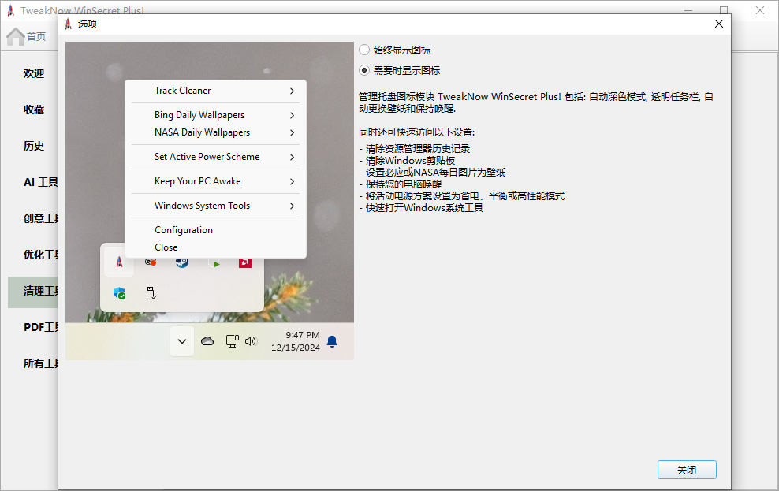Click the USB safely remove tray icon

[151, 293]
